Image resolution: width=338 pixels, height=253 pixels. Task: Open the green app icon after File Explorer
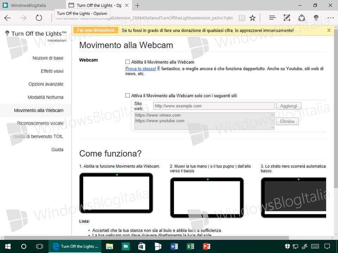pos(125,246)
